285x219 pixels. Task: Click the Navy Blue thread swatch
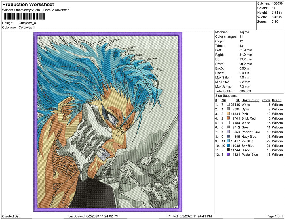tap(228, 137)
